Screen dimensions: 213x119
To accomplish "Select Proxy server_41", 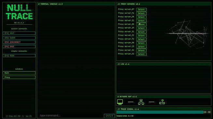I will pos(141,54).
